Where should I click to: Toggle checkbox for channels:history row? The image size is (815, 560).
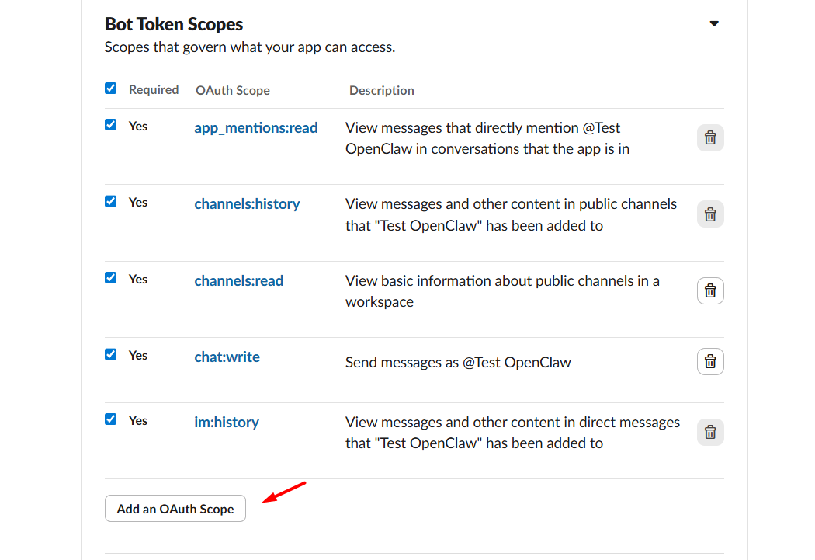click(x=111, y=201)
